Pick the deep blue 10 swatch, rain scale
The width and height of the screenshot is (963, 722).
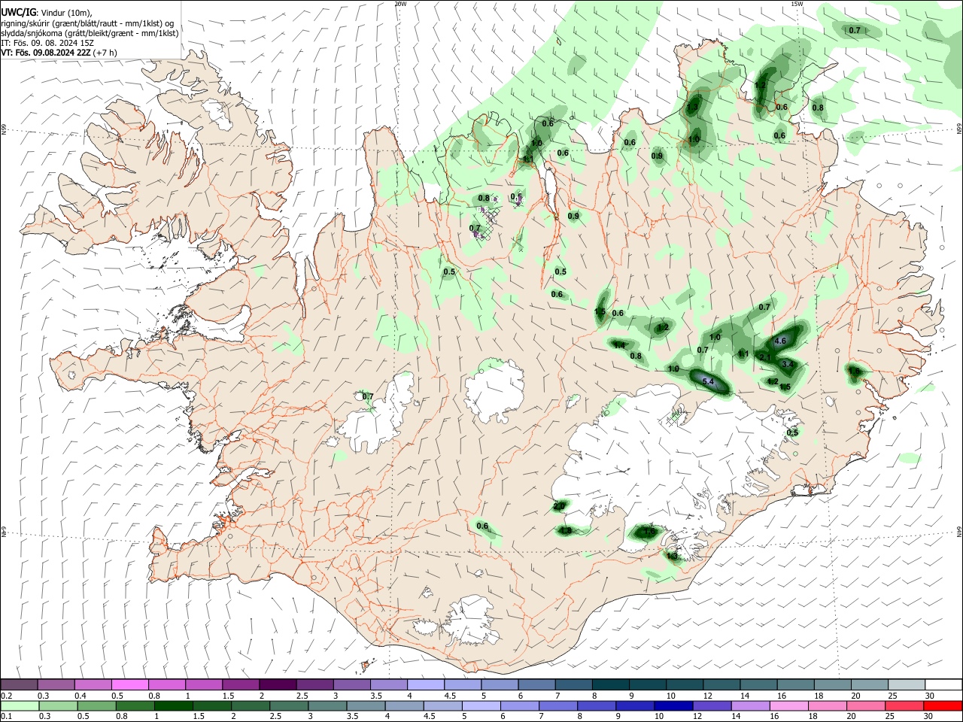673,705
